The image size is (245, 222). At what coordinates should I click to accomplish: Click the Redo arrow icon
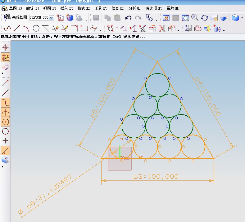click(138, 18)
